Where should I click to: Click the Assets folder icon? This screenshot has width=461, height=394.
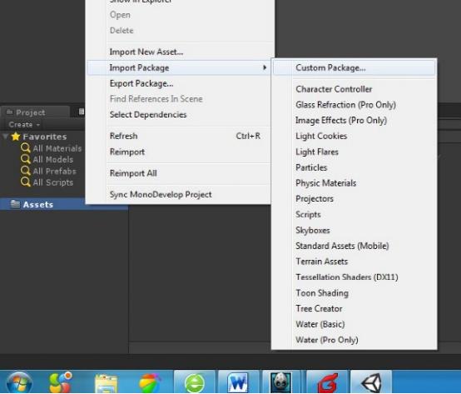pyautogui.click(x=15, y=203)
